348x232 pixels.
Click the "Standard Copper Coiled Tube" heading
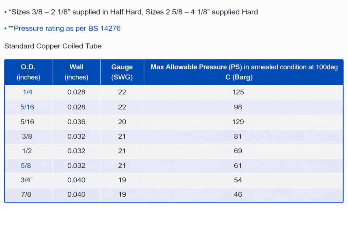click(x=53, y=46)
